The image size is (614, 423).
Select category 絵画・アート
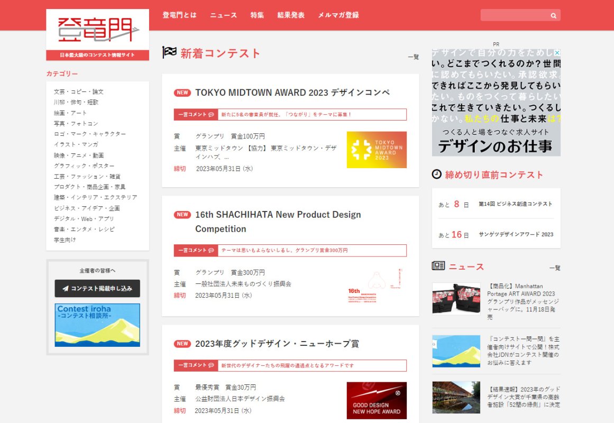click(70, 113)
